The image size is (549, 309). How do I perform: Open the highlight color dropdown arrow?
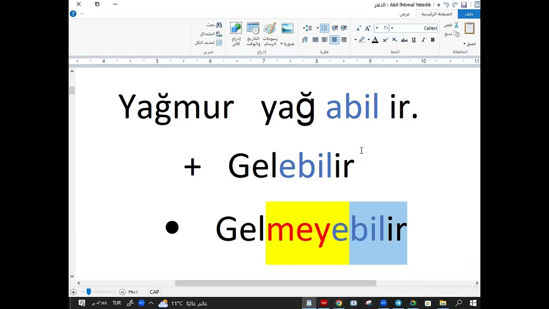tap(355, 40)
